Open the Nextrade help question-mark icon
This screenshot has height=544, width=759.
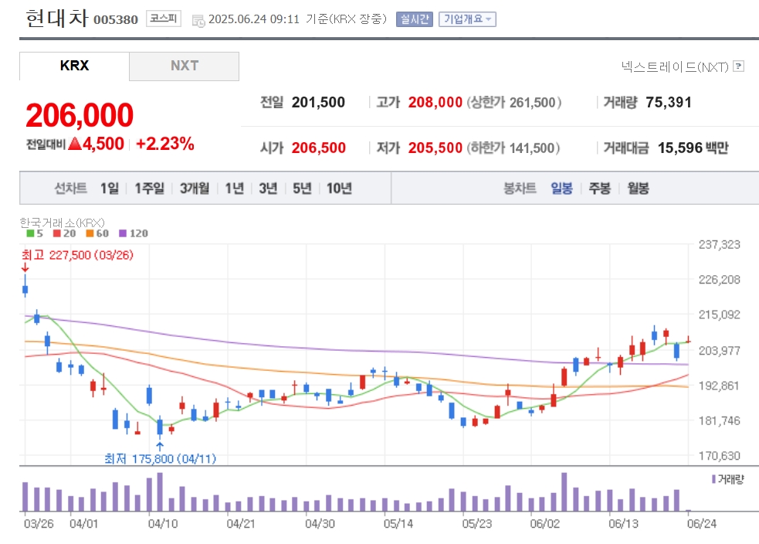point(739,66)
